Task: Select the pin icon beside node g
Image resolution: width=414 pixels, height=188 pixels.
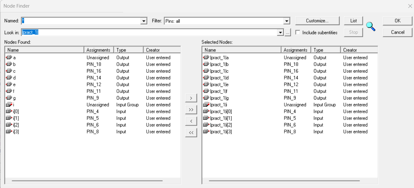Action: coord(9,98)
